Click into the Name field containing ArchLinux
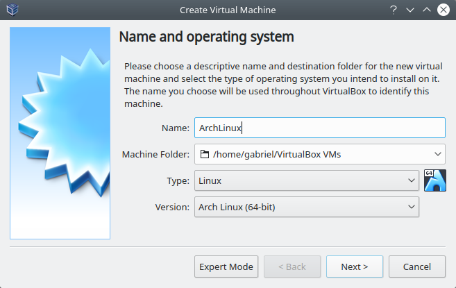This screenshot has height=288, width=456. (x=320, y=128)
